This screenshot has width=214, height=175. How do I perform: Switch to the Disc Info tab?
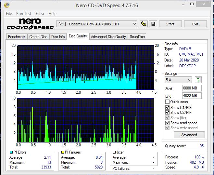click(58, 37)
